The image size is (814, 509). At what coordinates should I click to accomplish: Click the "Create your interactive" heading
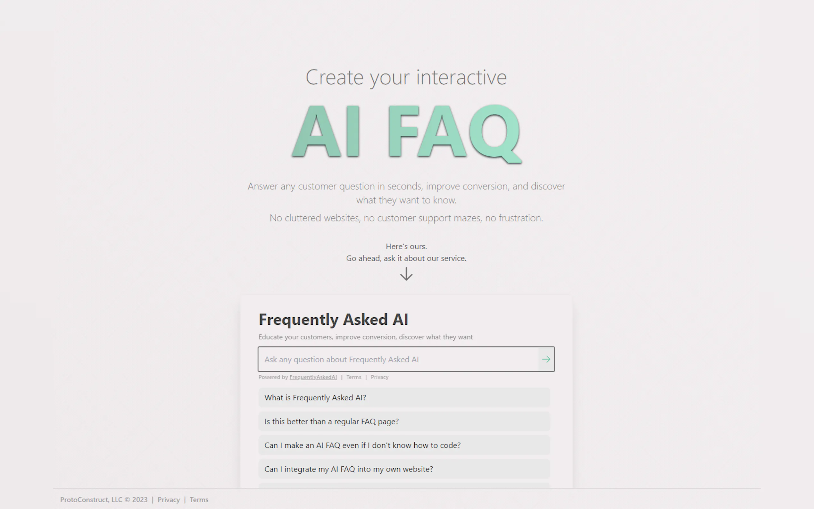click(x=406, y=77)
